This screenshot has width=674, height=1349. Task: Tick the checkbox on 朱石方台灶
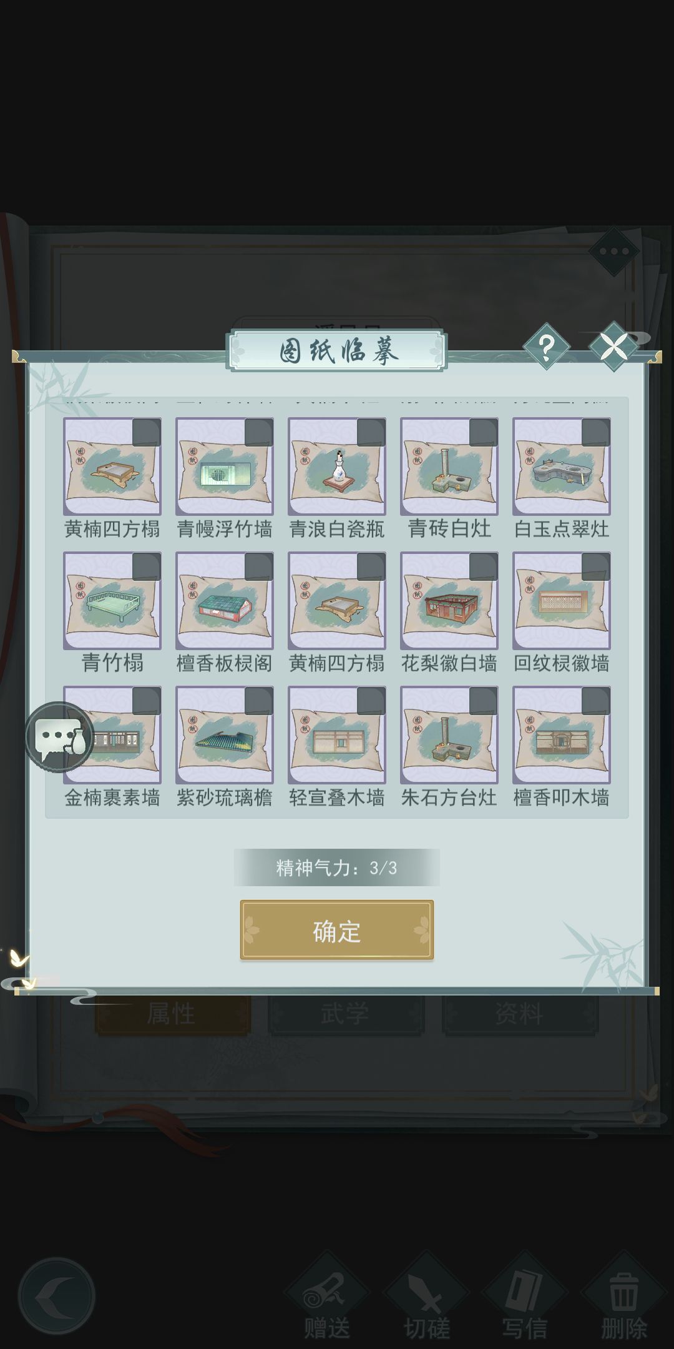[484, 701]
